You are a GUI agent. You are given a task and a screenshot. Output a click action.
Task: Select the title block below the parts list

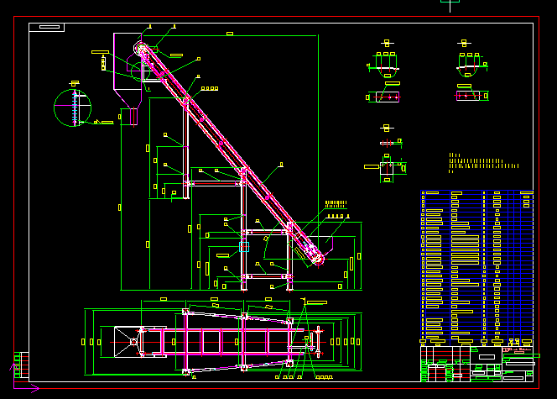[x=476, y=364]
